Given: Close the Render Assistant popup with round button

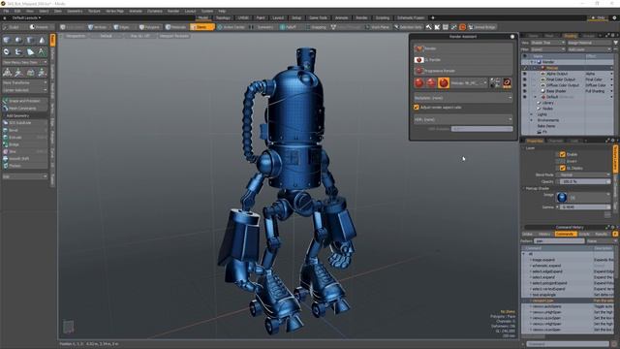Looking at the screenshot, I should pyautogui.click(x=512, y=37).
